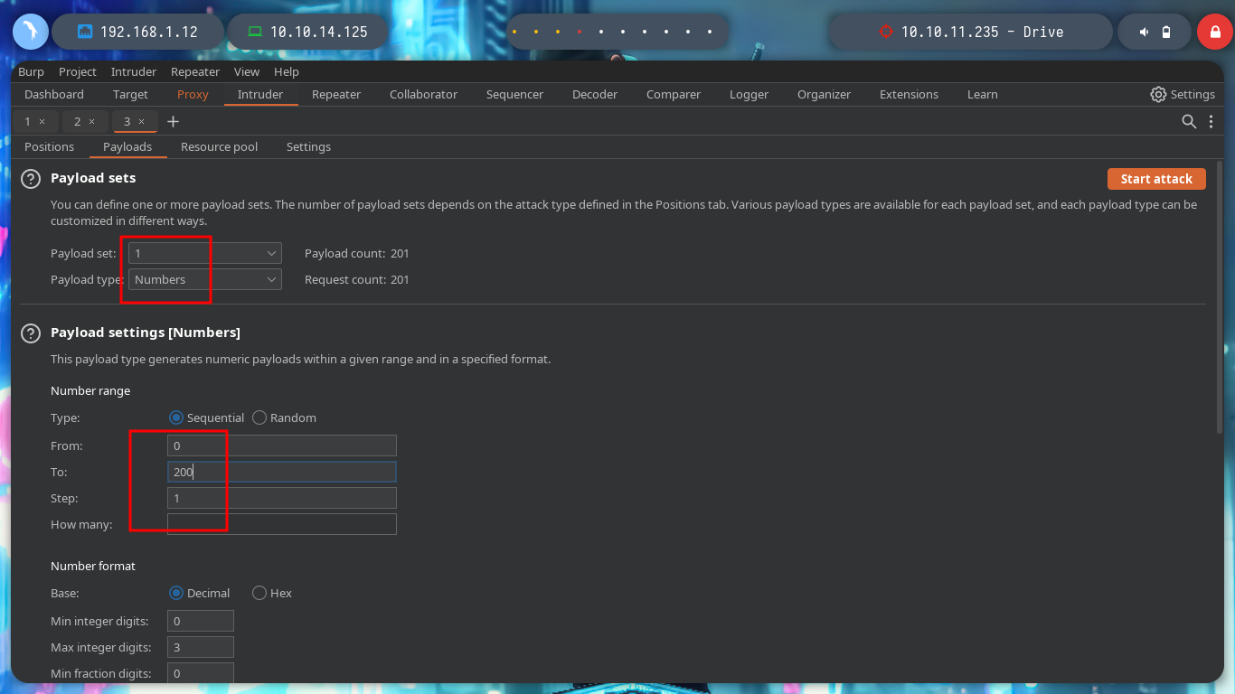Switch to the Learn tab
This screenshot has height=694, width=1235.
(x=982, y=94)
